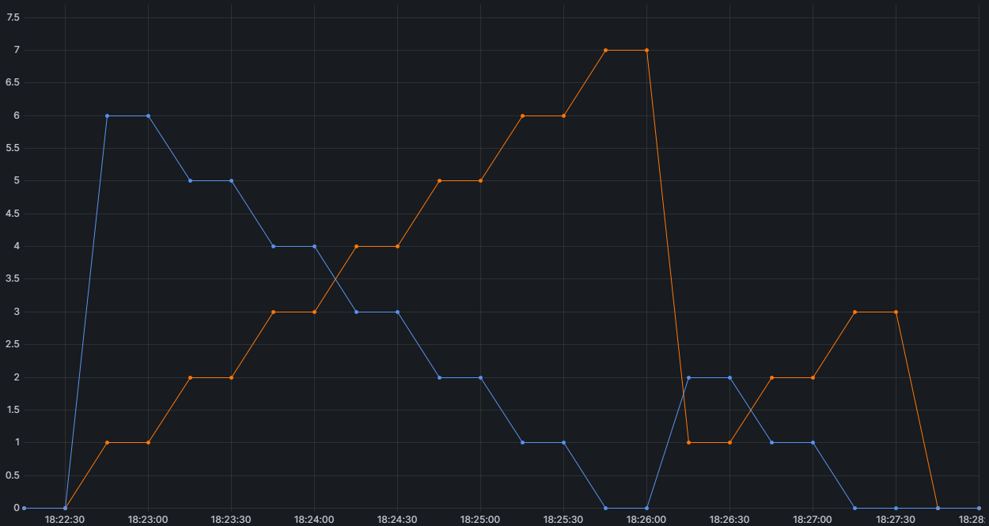Click the "5" y-axis label
This screenshot has height=526, width=989.
point(16,180)
